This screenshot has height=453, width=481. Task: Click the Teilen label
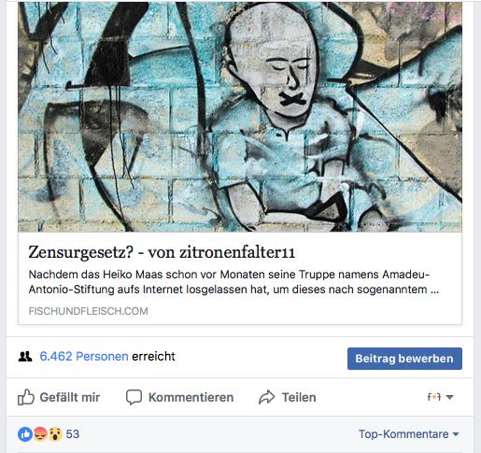299,397
